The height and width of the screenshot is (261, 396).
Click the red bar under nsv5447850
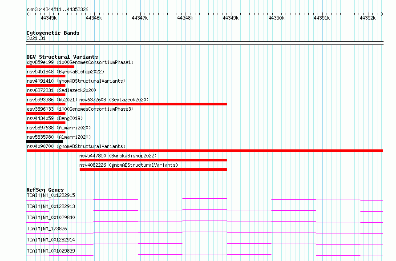click(153, 160)
